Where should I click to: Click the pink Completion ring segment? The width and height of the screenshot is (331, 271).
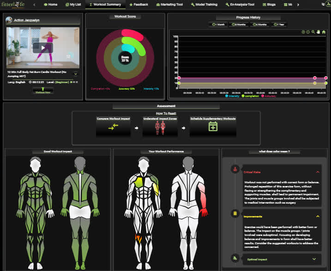point(132,35)
